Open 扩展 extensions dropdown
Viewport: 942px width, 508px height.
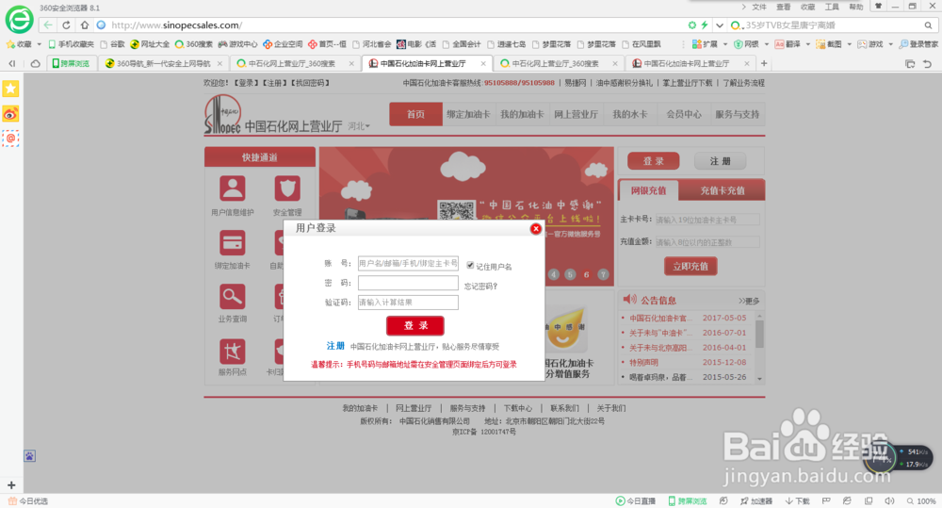point(709,44)
